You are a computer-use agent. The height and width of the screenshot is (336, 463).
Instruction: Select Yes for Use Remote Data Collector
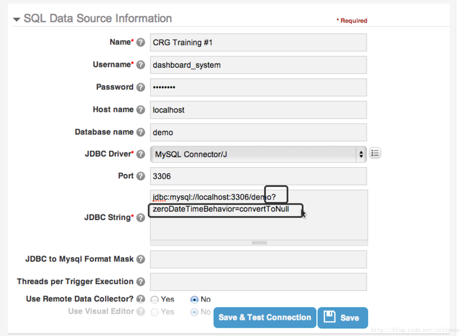[155, 300]
